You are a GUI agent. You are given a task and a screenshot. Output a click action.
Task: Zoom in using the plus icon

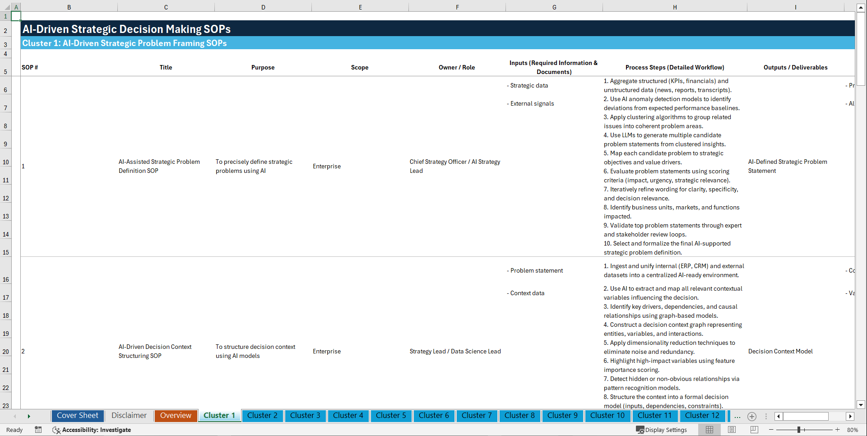[839, 430]
